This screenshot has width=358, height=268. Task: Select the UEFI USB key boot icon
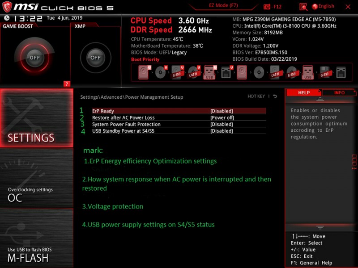(210, 72)
